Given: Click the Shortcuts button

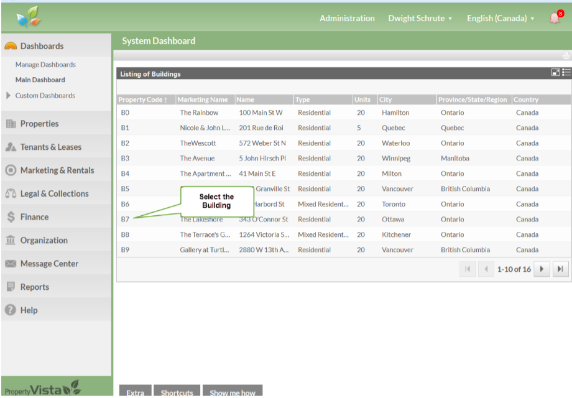Looking at the screenshot, I should click(x=177, y=392).
